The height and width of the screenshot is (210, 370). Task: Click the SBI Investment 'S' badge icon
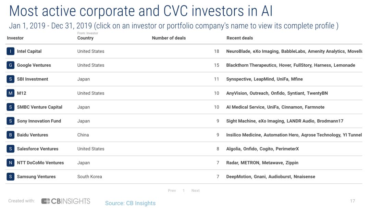point(11,79)
